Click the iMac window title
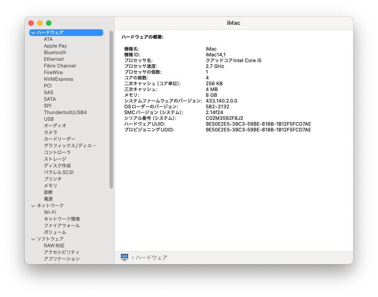The width and height of the screenshot is (378, 297). coord(234,23)
